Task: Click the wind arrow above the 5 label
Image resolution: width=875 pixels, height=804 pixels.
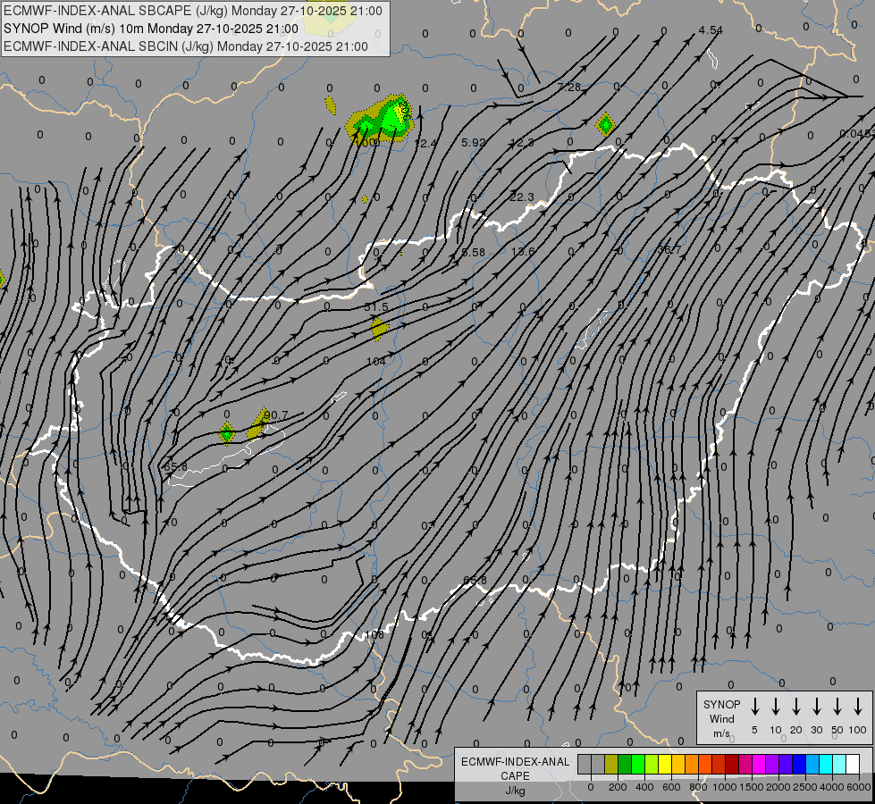Action: [754, 707]
